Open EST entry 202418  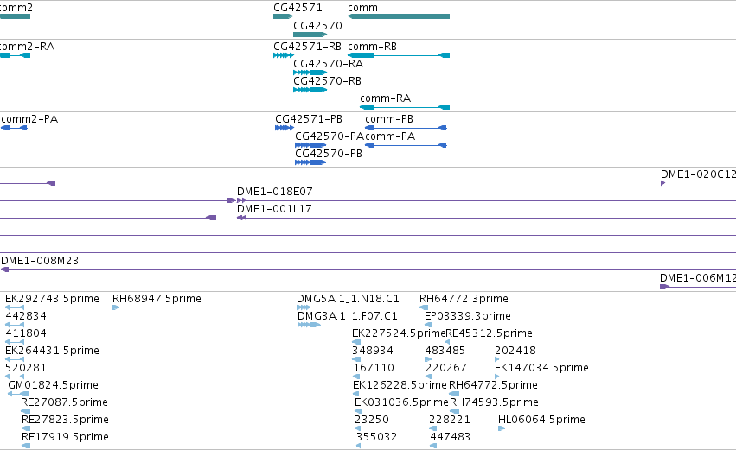click(515, 351)
